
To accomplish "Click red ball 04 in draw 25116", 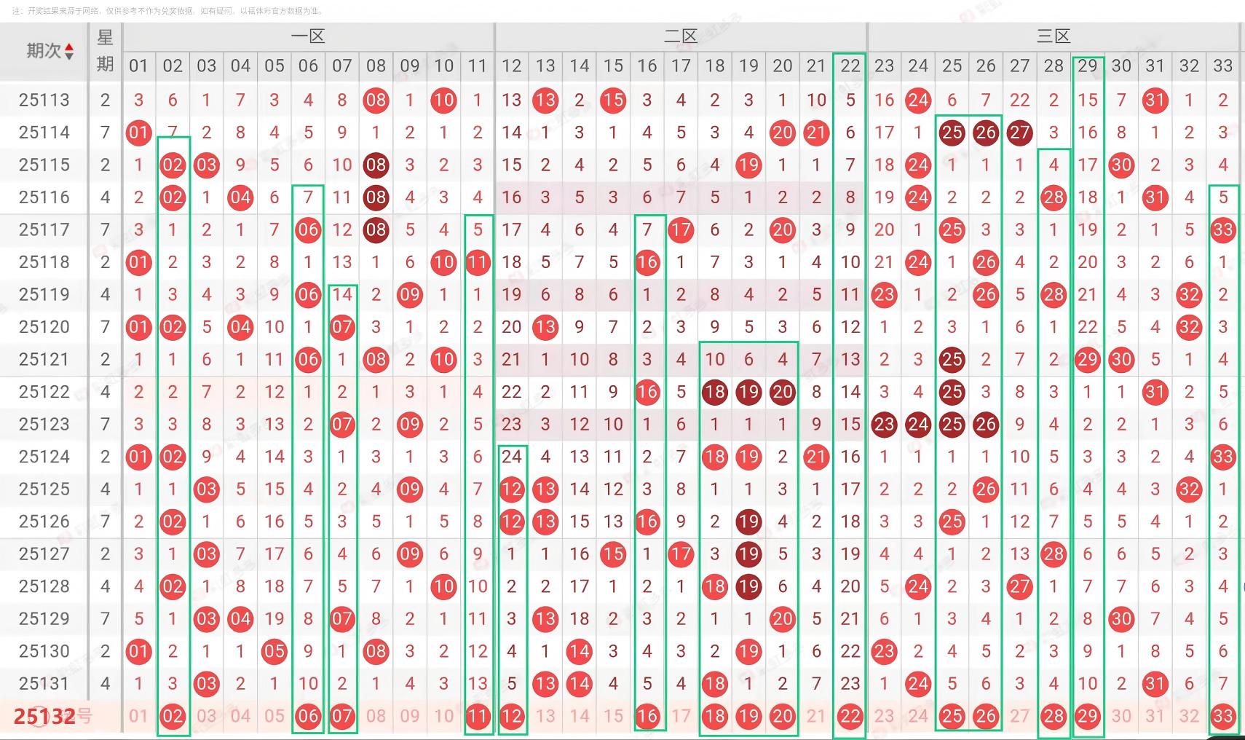I will 240,197.
